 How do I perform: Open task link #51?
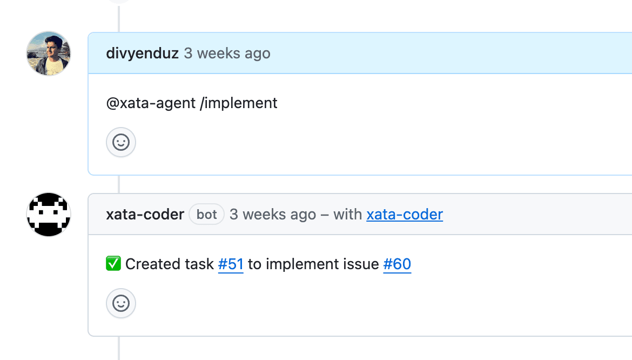pos(231,264)
